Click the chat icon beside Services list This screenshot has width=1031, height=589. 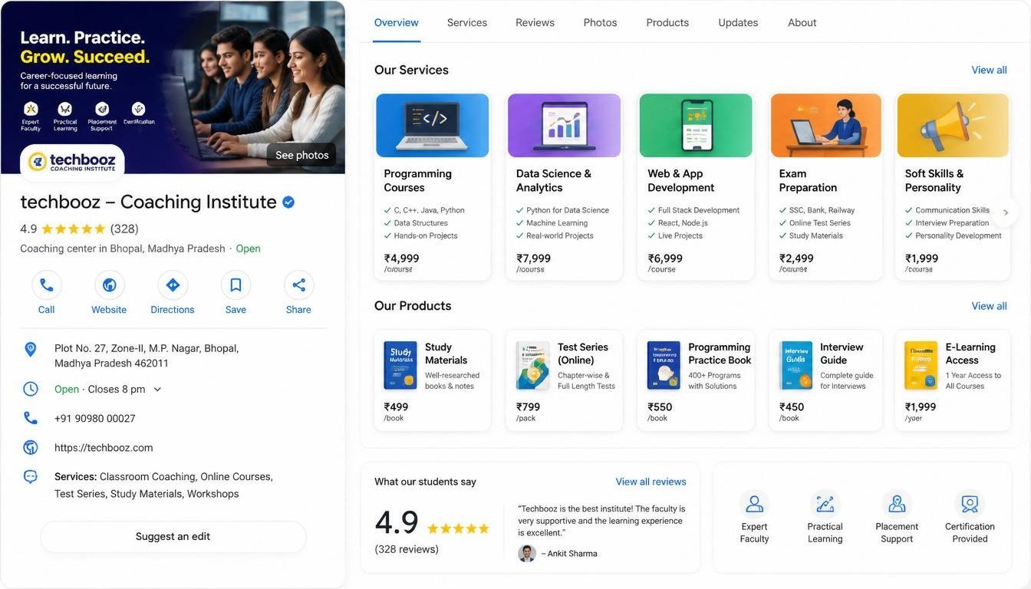click(x=31, y=476)
